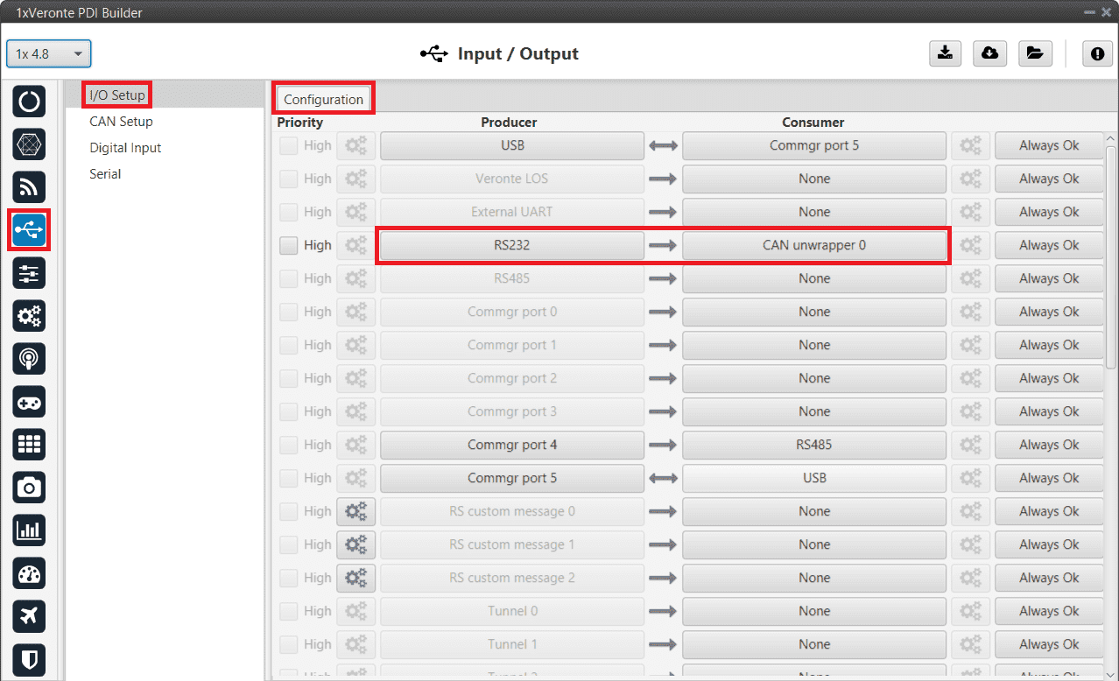Image resolution: width=1119 pixels, height=681 pixels.
Task: Switch to the Configuration tab
Action: 323,100
